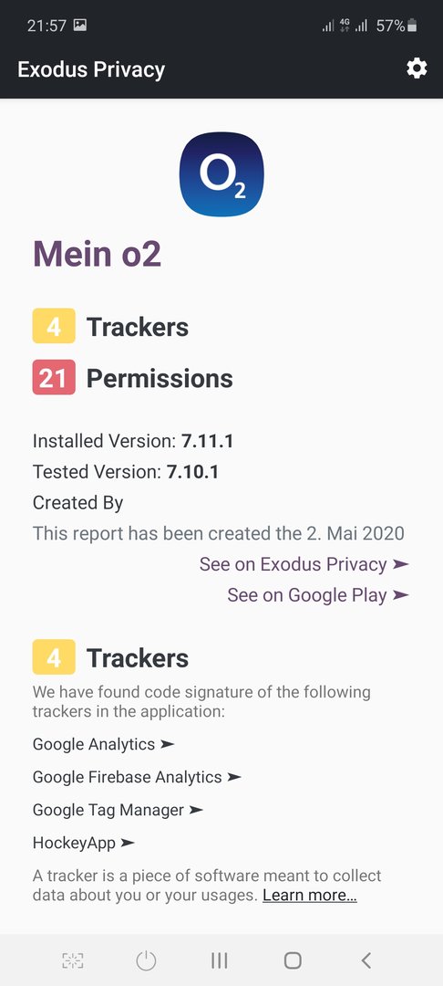
Task: Open recent apps with three-bar icon
Action: pos(219,960)
